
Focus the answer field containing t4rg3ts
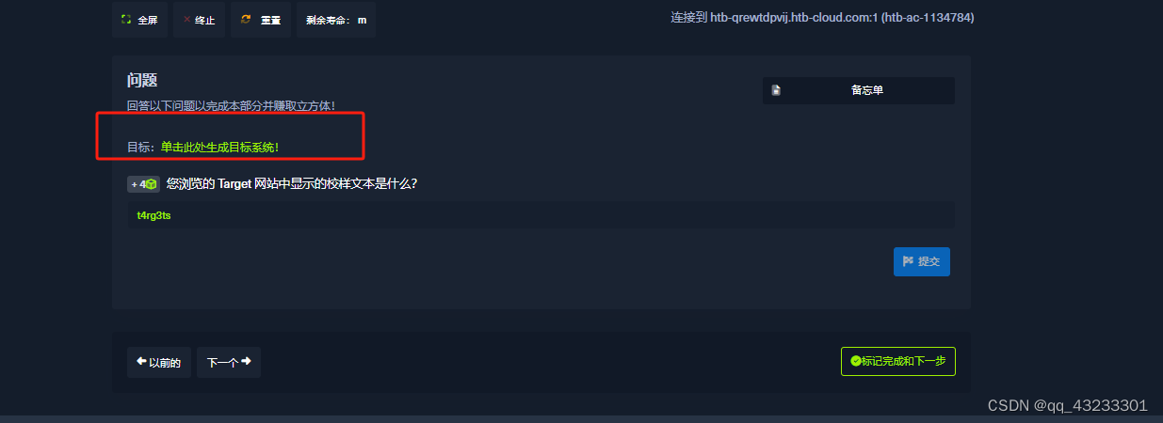pos(541,215)
